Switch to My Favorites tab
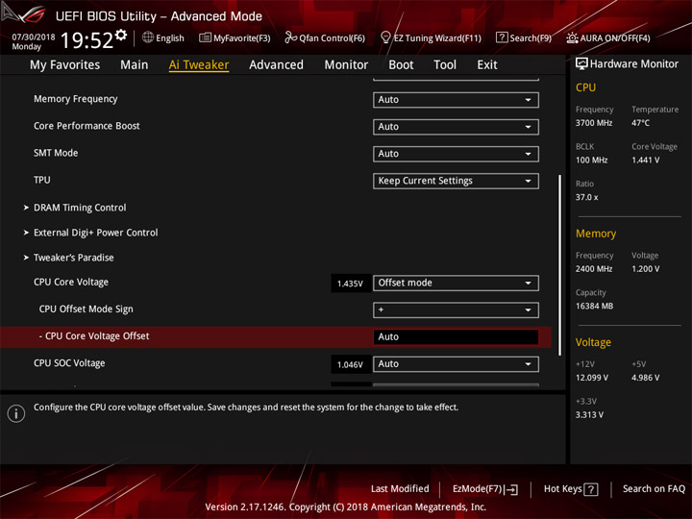This screenshot has width=692, height=519. (x=65, y=65)
